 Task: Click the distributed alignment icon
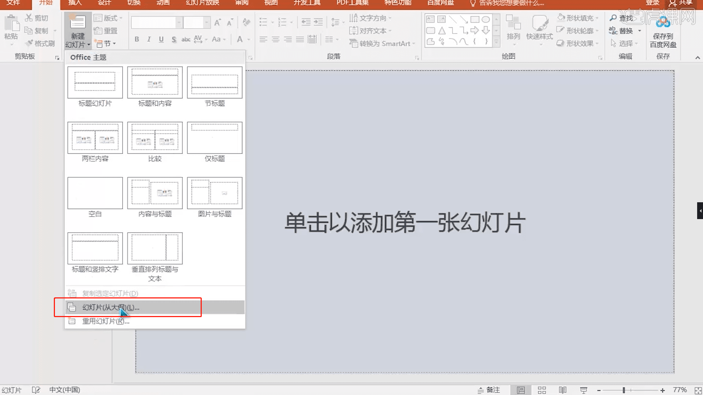[x=312, y=39]
